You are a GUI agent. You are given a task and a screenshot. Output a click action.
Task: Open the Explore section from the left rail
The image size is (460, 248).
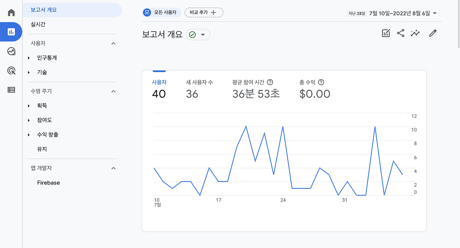[11, 51]
